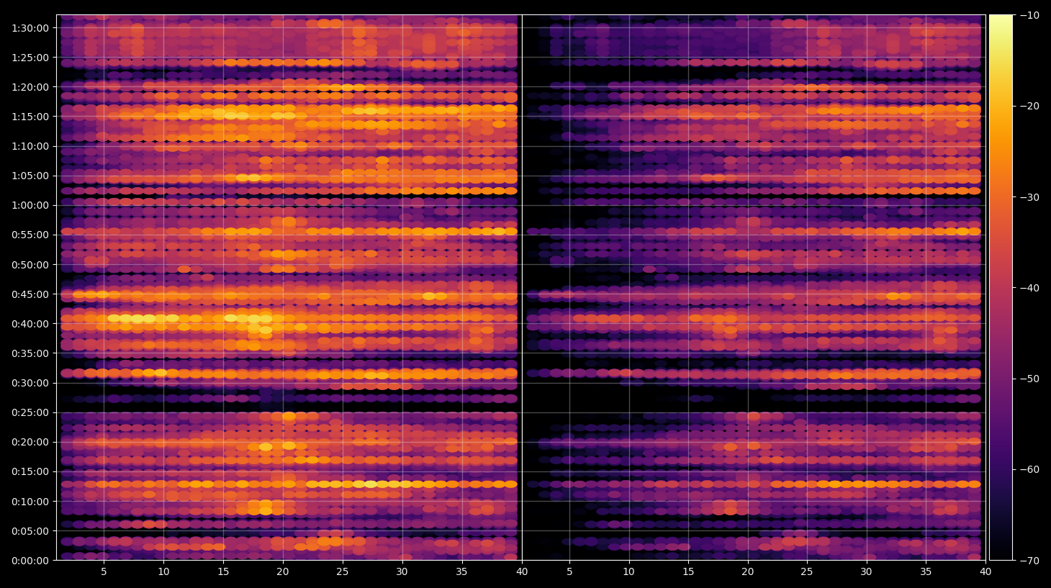Click the 1:15:00 time axis label

30,117
